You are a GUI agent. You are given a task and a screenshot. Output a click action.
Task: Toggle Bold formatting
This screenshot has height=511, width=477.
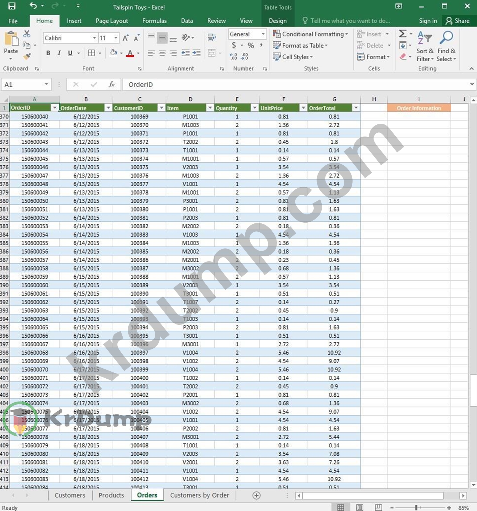click(48, 53)
